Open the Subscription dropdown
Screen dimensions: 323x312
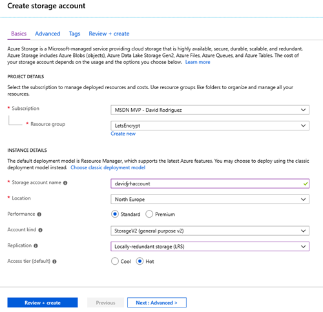210,110
